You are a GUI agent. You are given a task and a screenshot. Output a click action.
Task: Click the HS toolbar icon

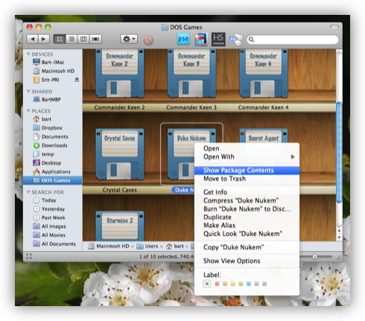pos(218,39)
